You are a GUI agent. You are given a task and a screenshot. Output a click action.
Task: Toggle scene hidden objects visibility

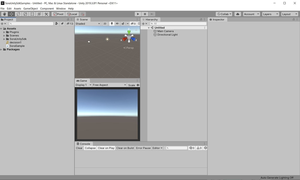133,23
